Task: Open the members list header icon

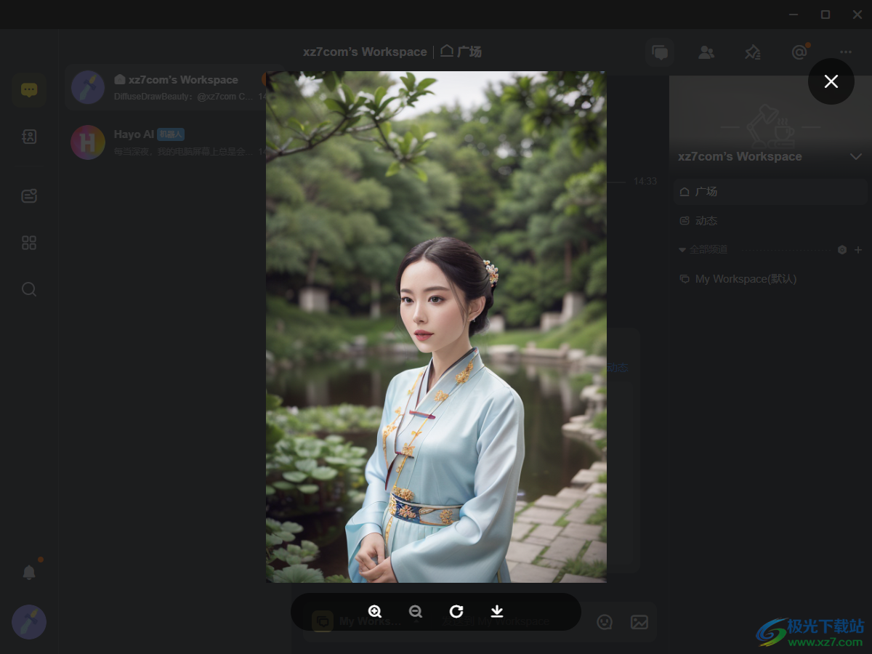Action: 706,52
